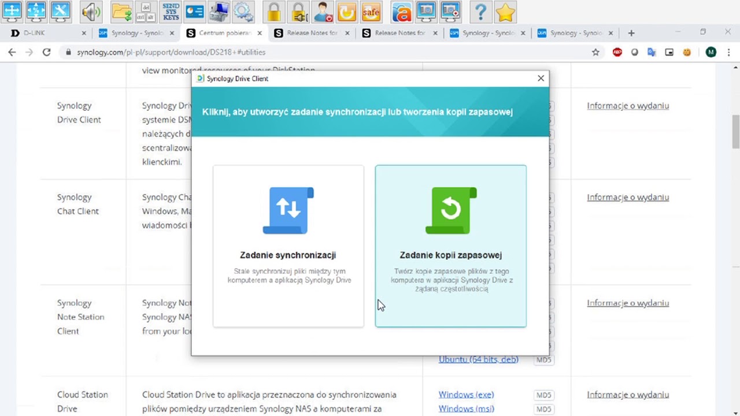This screenshot has height=416, width=740.
Task: Open the green M profile avatar
Action: 711,52
